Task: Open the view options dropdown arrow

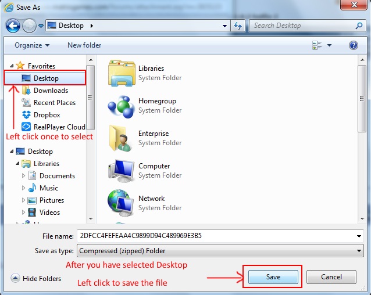Action: coord(329,45)
